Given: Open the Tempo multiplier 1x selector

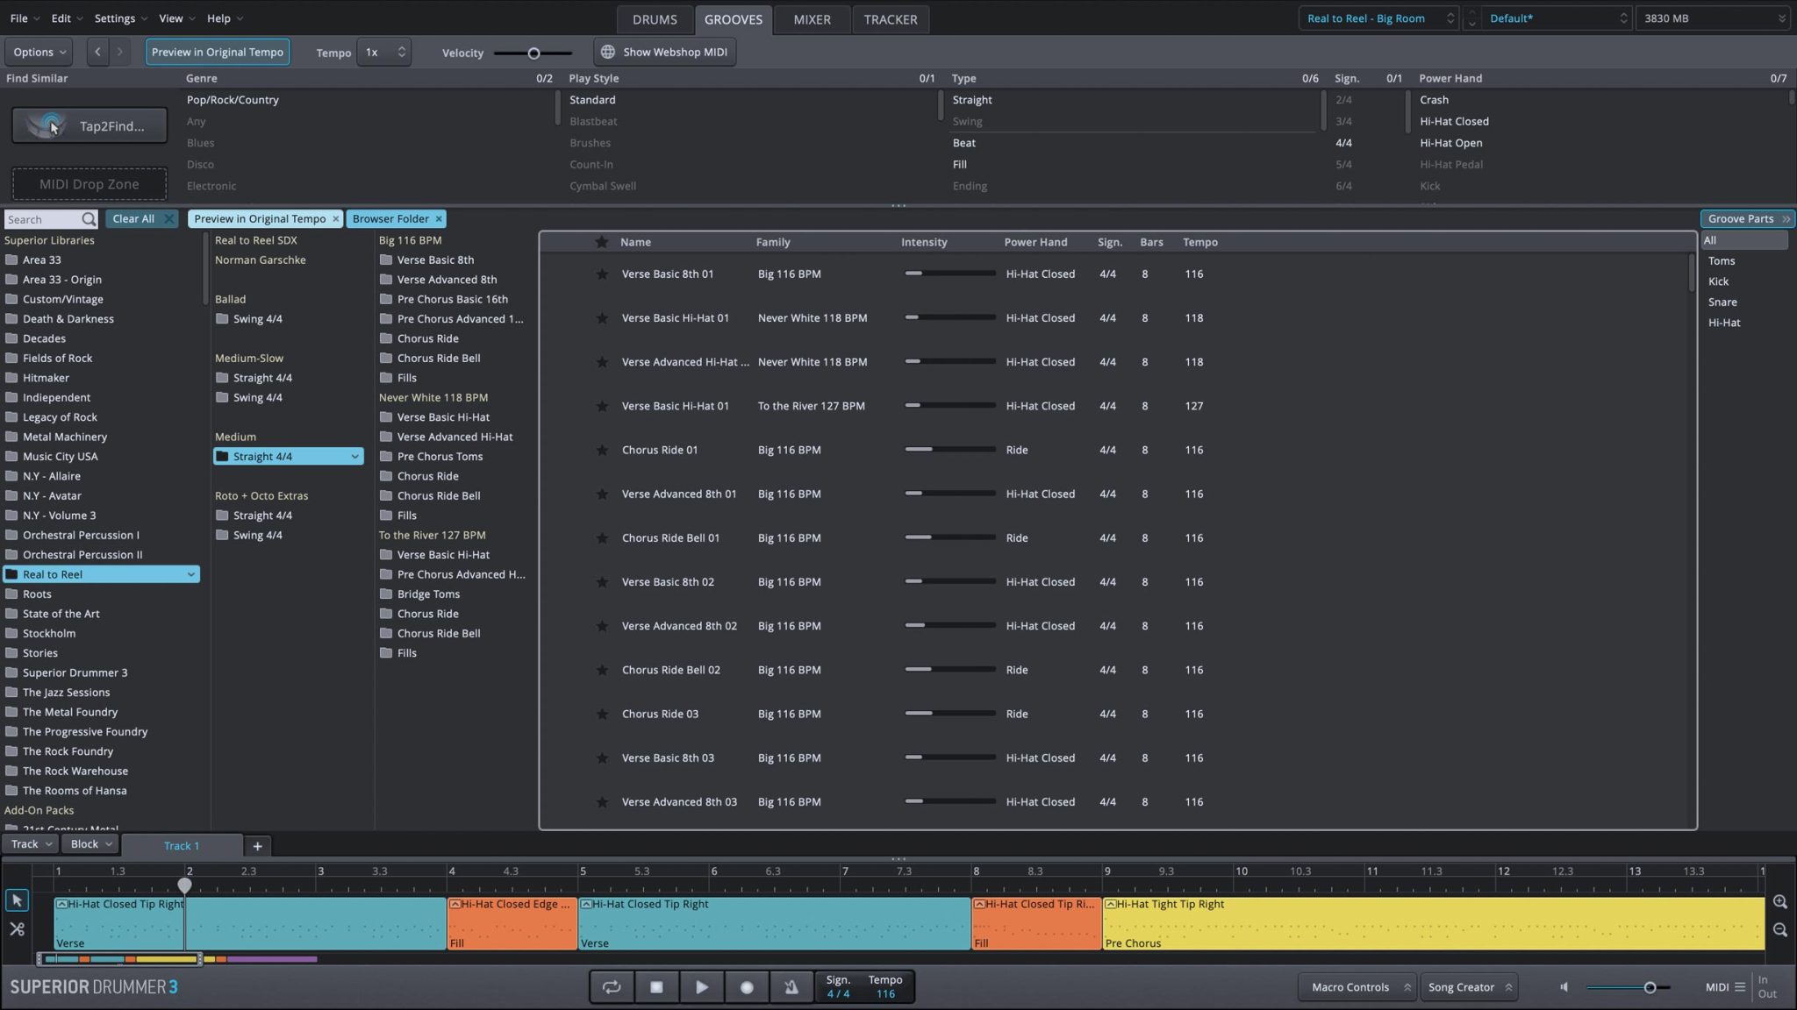Looking at the screenshot, I should (383, 52).
